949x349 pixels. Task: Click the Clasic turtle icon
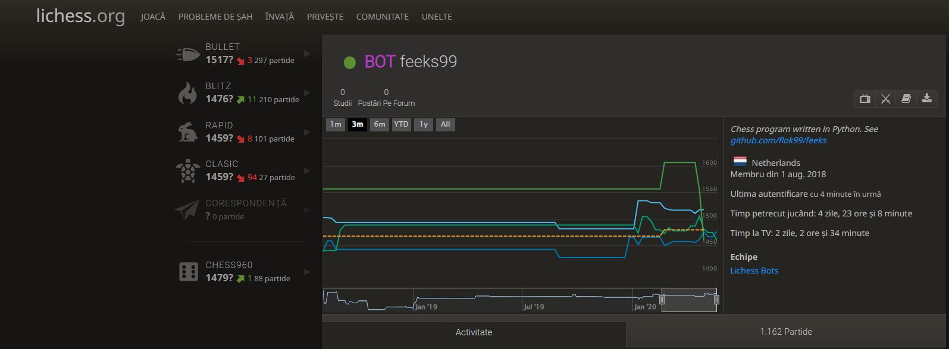pos(188,171)
